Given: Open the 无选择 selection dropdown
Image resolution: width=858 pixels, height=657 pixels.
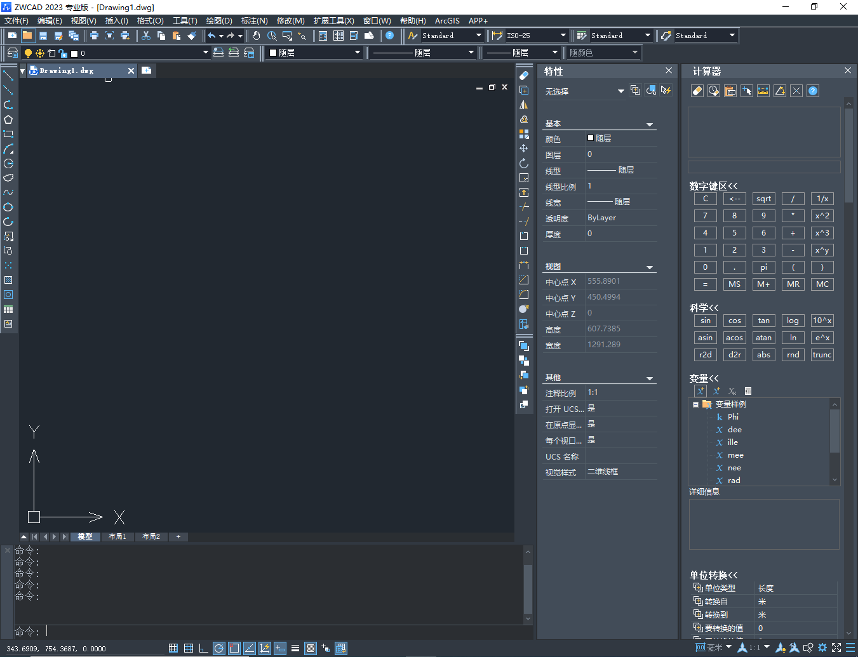Looking at the screenshot, I should 620,91.
